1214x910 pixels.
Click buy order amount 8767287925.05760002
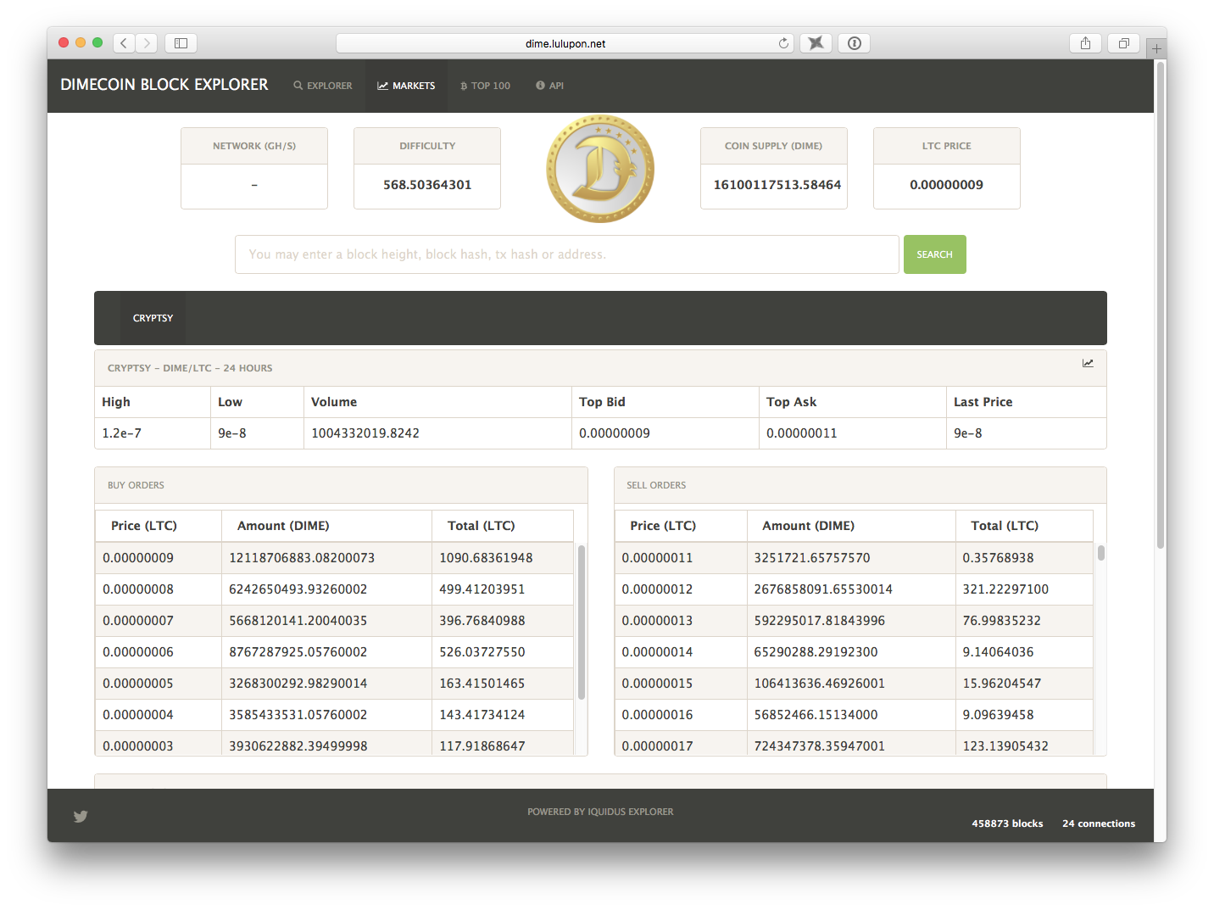point(298,652)
